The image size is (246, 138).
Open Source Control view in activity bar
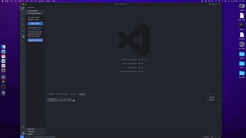point(23,19)
